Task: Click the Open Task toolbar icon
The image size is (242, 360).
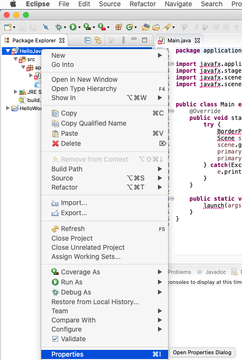Action: [x=157, y=27]
